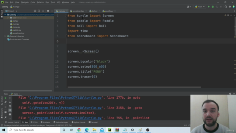Close the main.py editor tab
The image size is (236, 133).
67,11
